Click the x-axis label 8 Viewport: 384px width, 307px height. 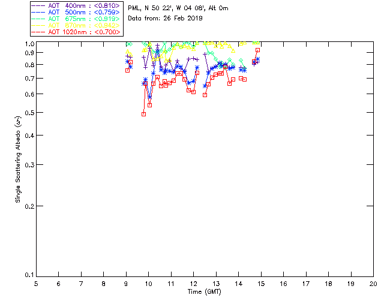[104, 284]
